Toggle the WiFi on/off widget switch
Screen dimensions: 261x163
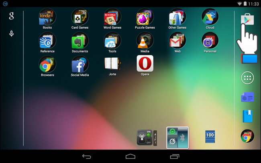(145, 137)
